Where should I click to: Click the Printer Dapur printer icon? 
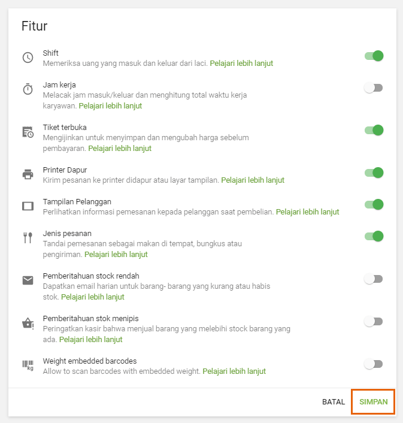pos(28,174)
